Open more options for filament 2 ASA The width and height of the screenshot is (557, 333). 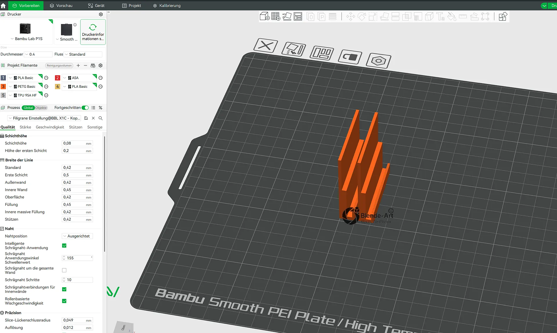coord(100,78)
